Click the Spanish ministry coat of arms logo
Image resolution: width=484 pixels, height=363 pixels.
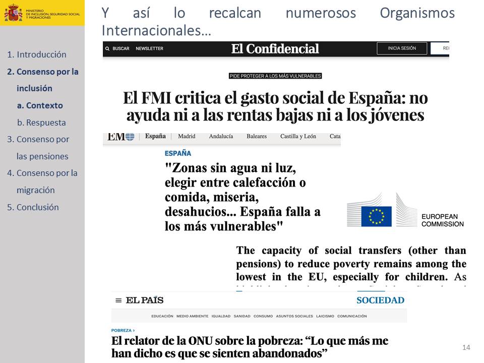coord(13,13)
